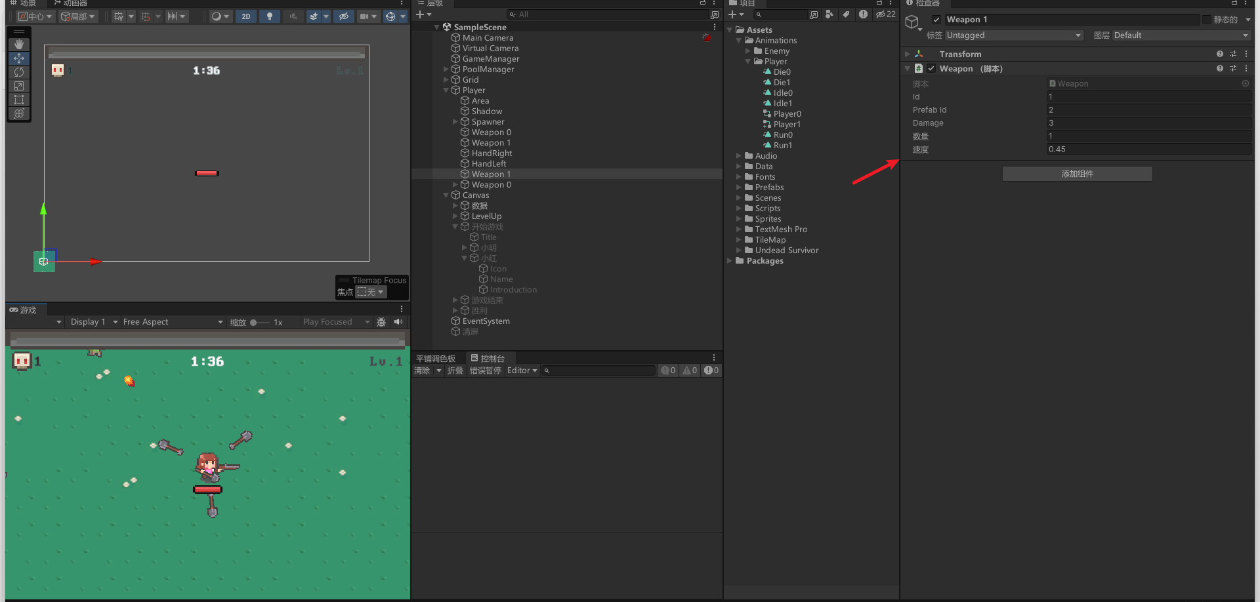
Task: Click the 添加组件 Add Component button
Action: coord(1077,173)
